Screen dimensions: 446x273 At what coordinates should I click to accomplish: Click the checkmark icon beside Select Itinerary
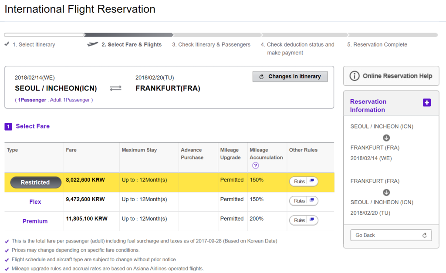coord(7,44)
